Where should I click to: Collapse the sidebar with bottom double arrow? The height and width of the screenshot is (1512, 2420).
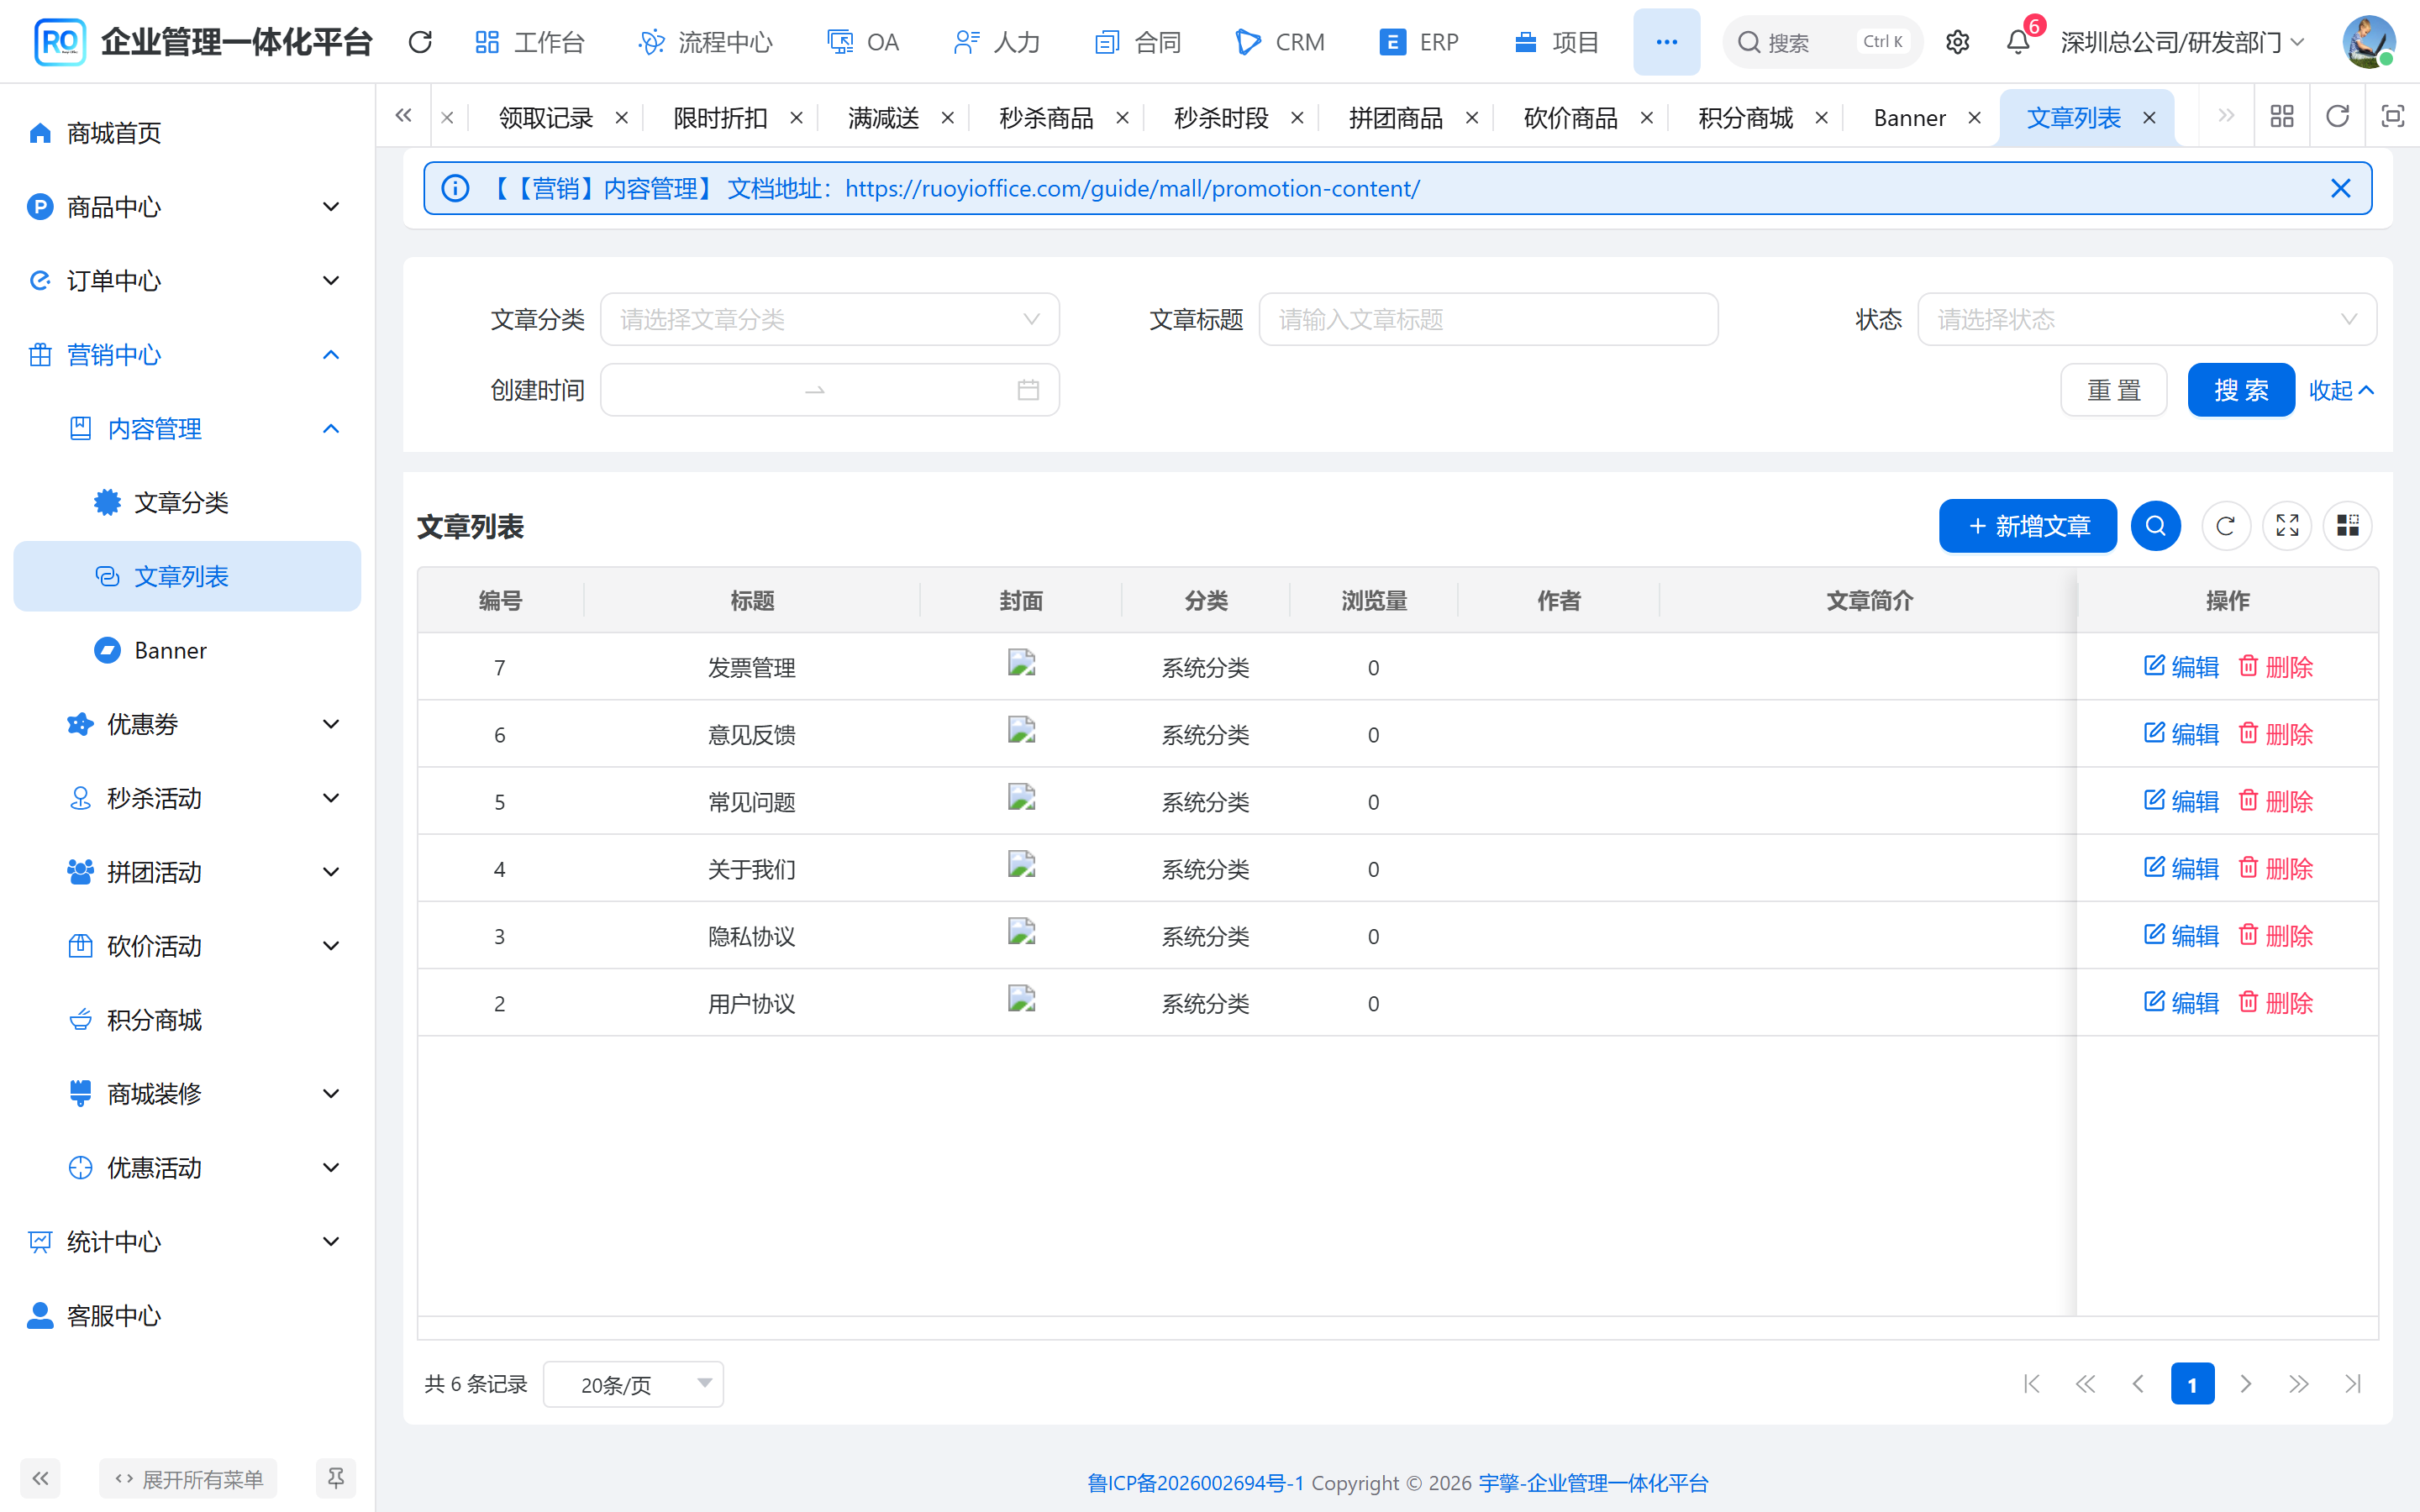[x=40, y=1478]
